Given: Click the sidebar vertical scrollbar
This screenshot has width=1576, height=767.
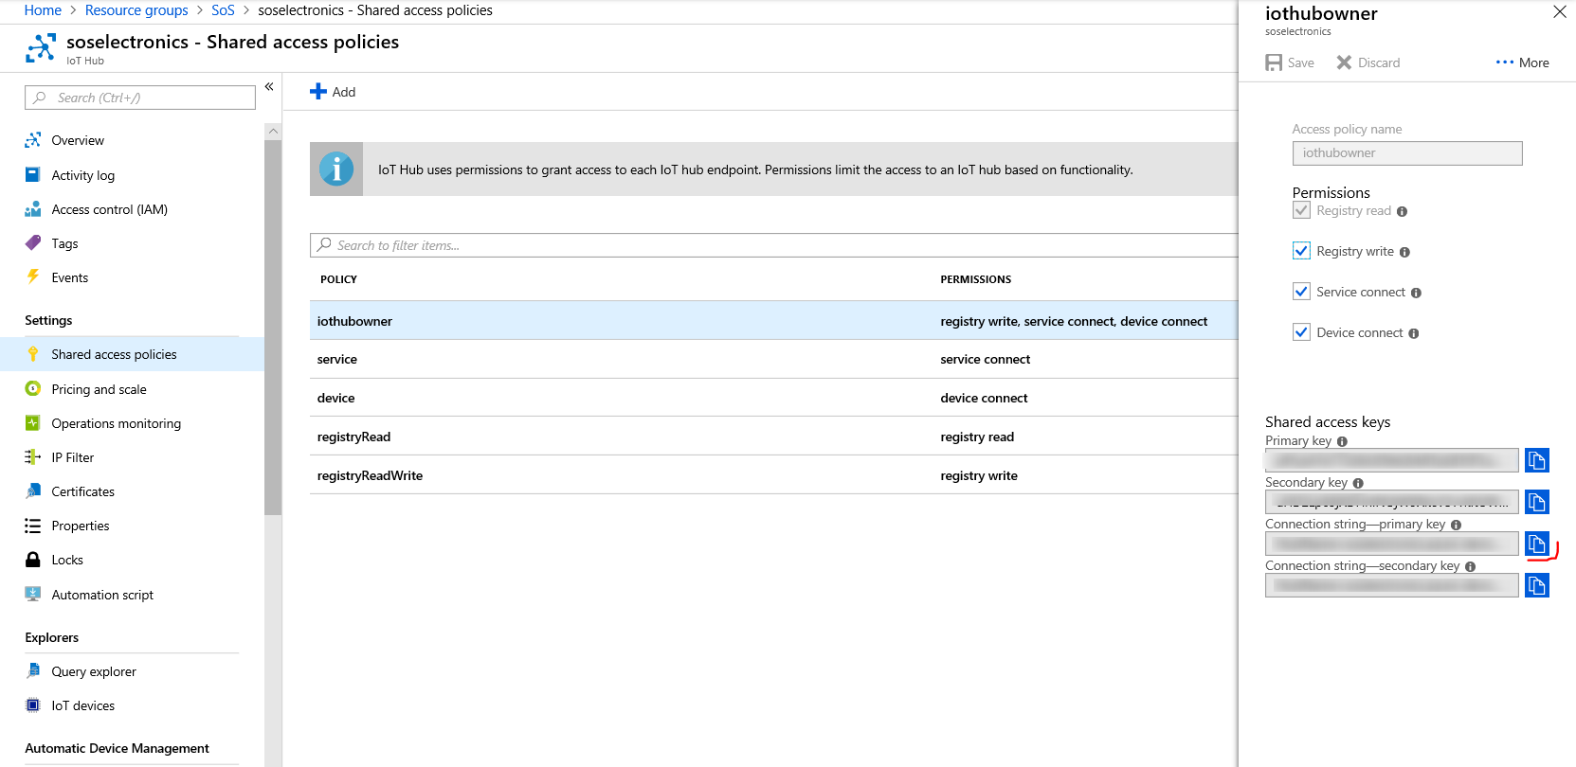Looking at the screenshot, I should point(273,327).
